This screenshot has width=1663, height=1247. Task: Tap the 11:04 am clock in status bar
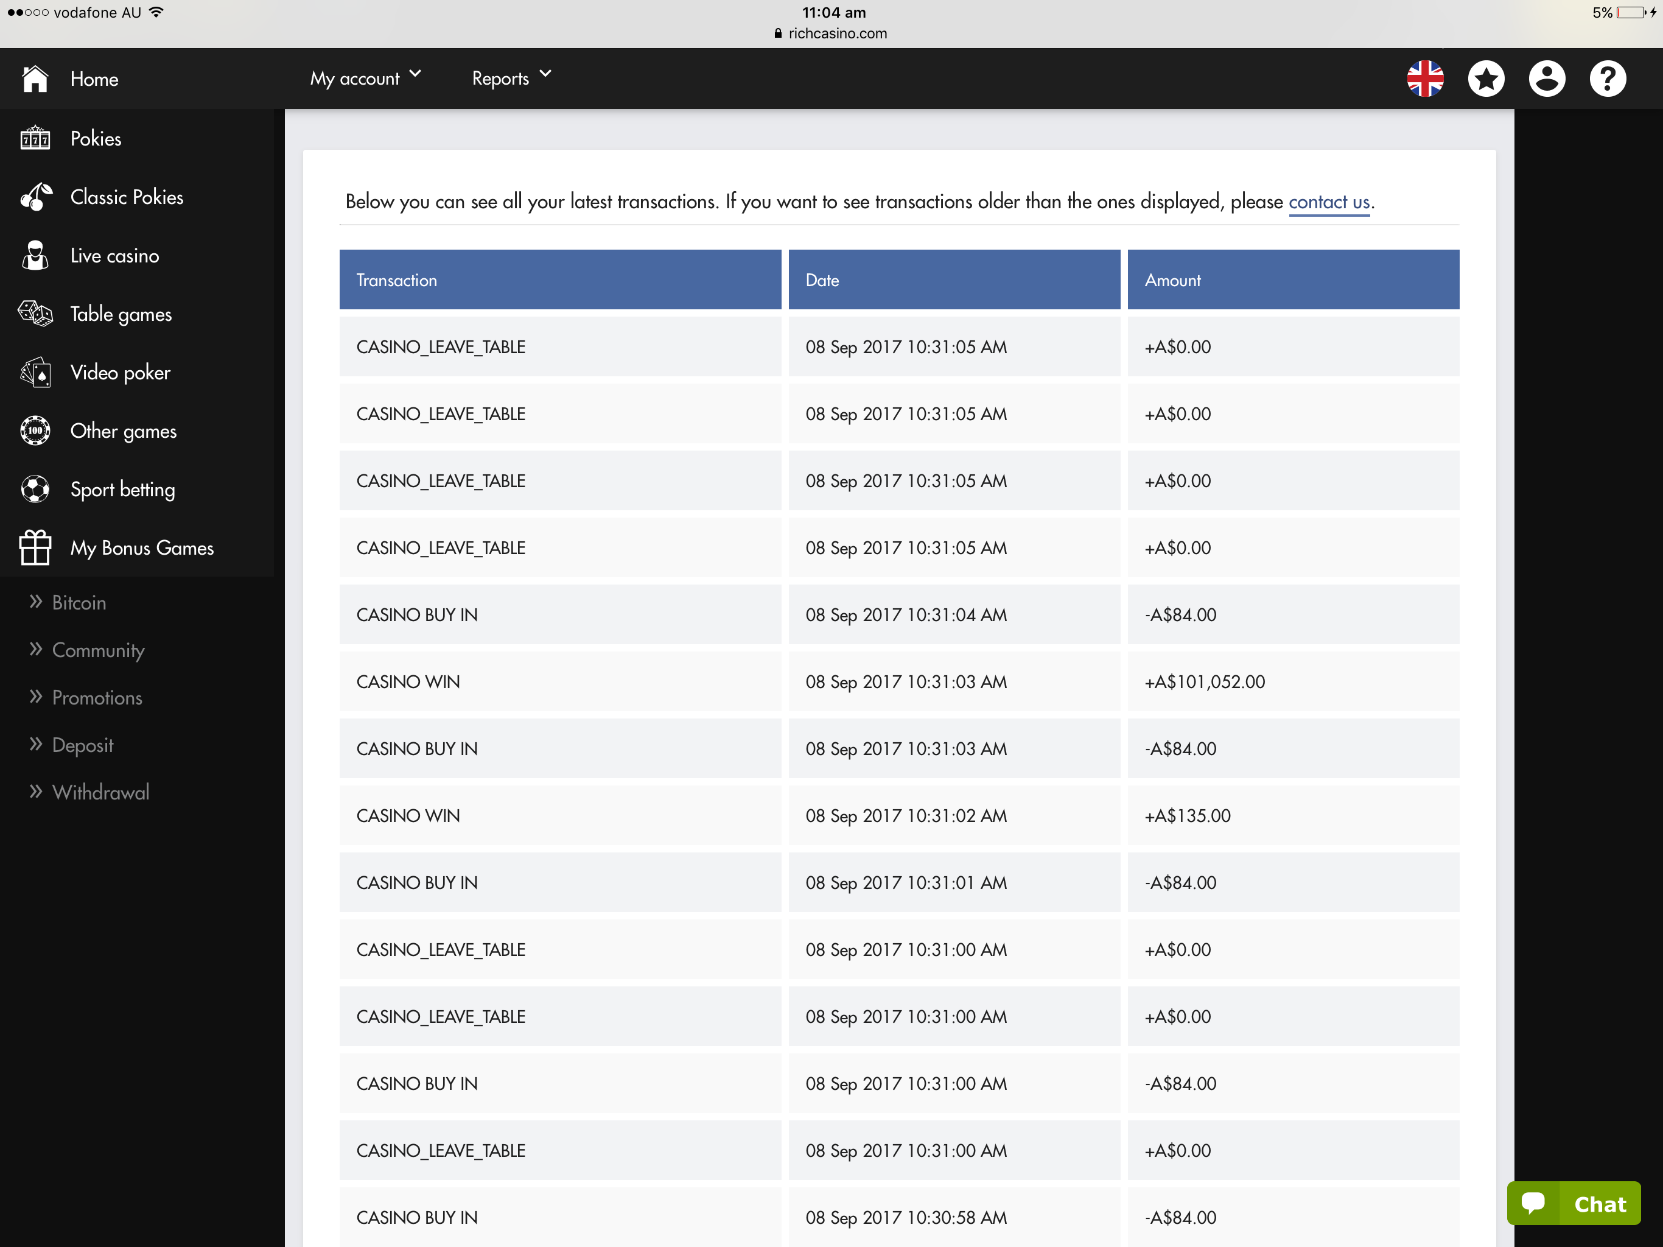(x=833, y=12)
